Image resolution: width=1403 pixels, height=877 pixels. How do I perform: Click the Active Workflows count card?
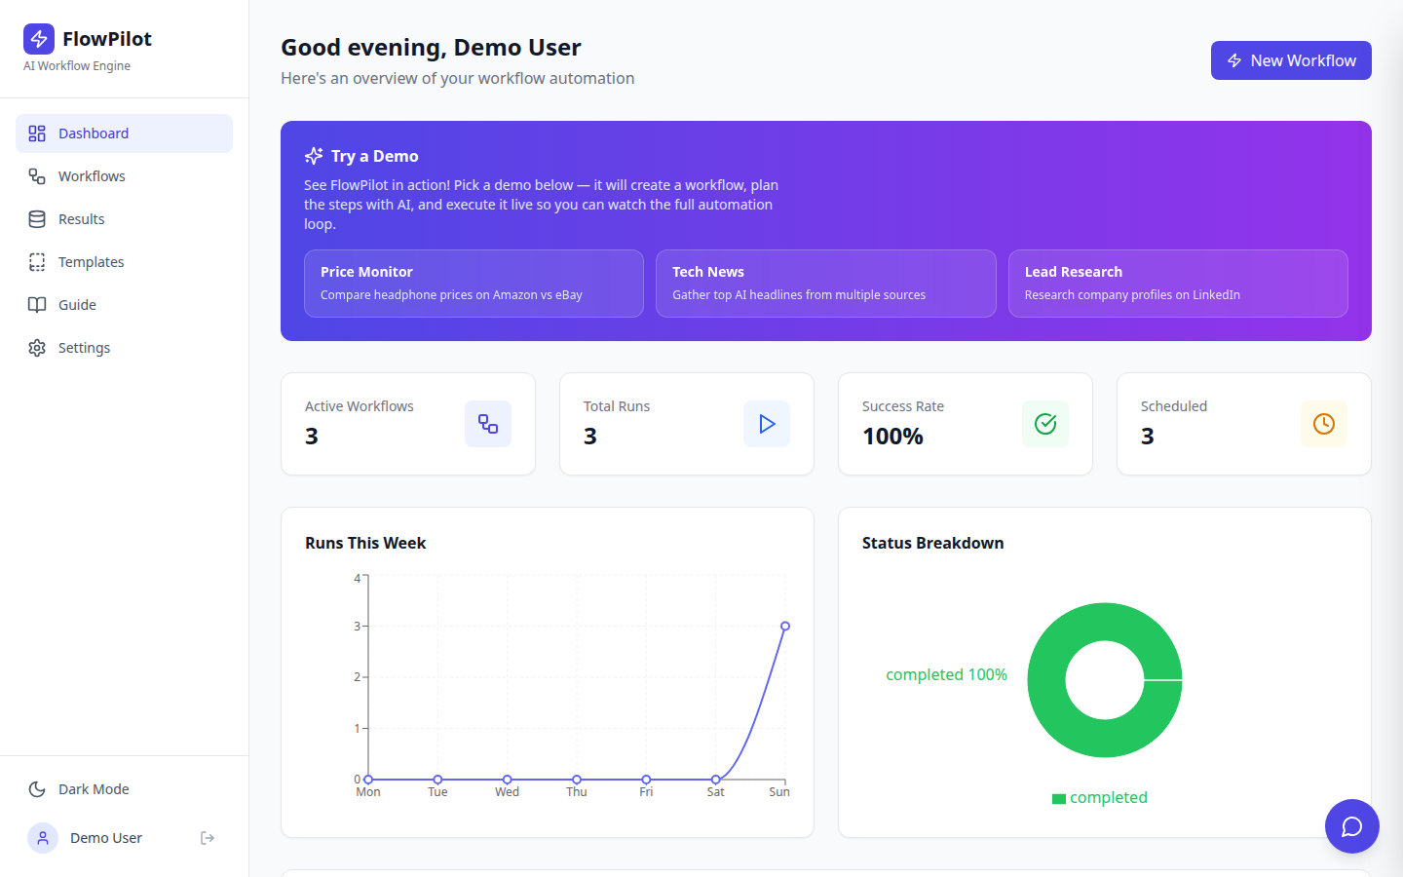(x=408, y=424)
